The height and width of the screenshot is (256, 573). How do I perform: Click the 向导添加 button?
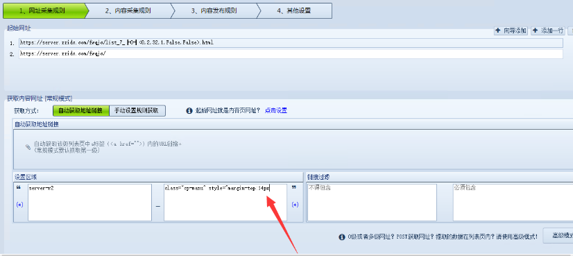[511, 31]
